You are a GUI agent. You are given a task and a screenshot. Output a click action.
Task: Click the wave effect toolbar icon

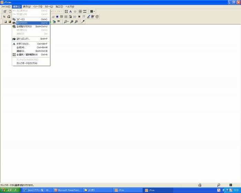coord(66,17)
